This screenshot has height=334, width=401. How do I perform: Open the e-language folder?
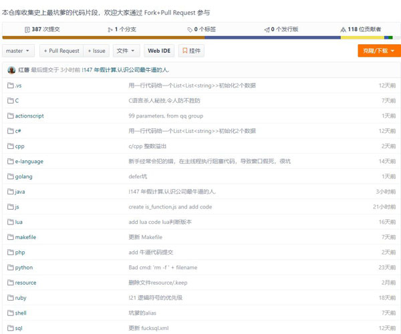pyautogui.click(x=29, y=162)
